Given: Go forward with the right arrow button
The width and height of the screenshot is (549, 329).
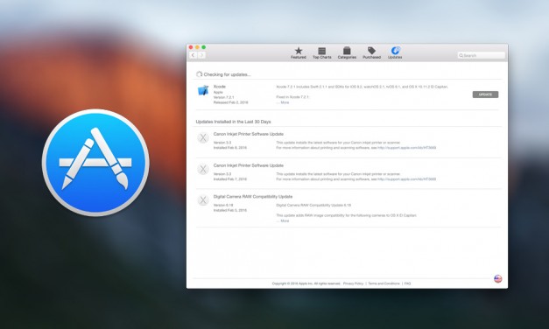Looking at the screenshot, I should point(201,55).
